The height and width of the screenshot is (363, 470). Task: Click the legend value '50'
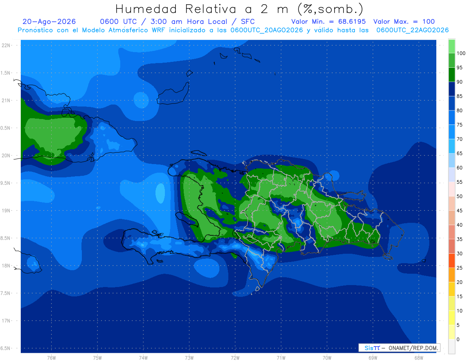pos(459,196)
